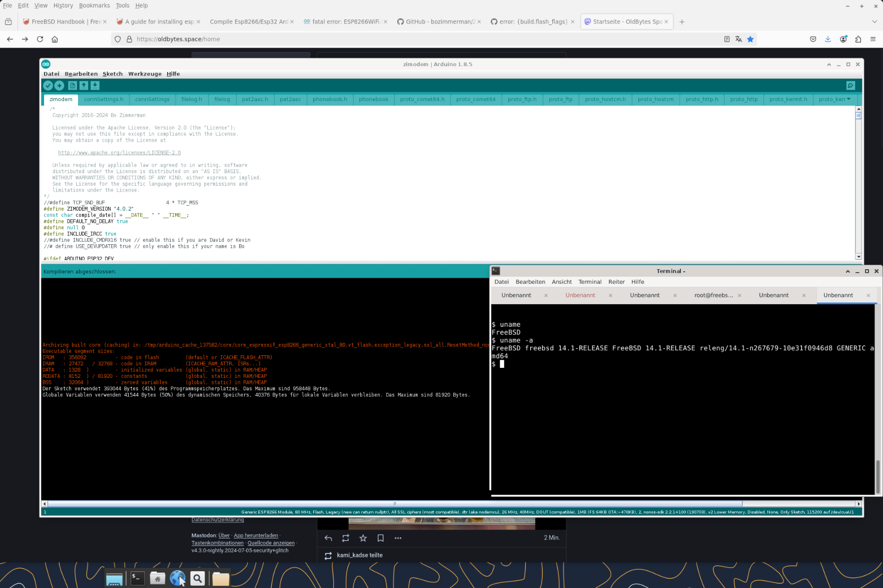Image resolution: width=883 pixels, height=588 pixels.
Task: Bookmark the Mastodon post
Action: point(381,538)
